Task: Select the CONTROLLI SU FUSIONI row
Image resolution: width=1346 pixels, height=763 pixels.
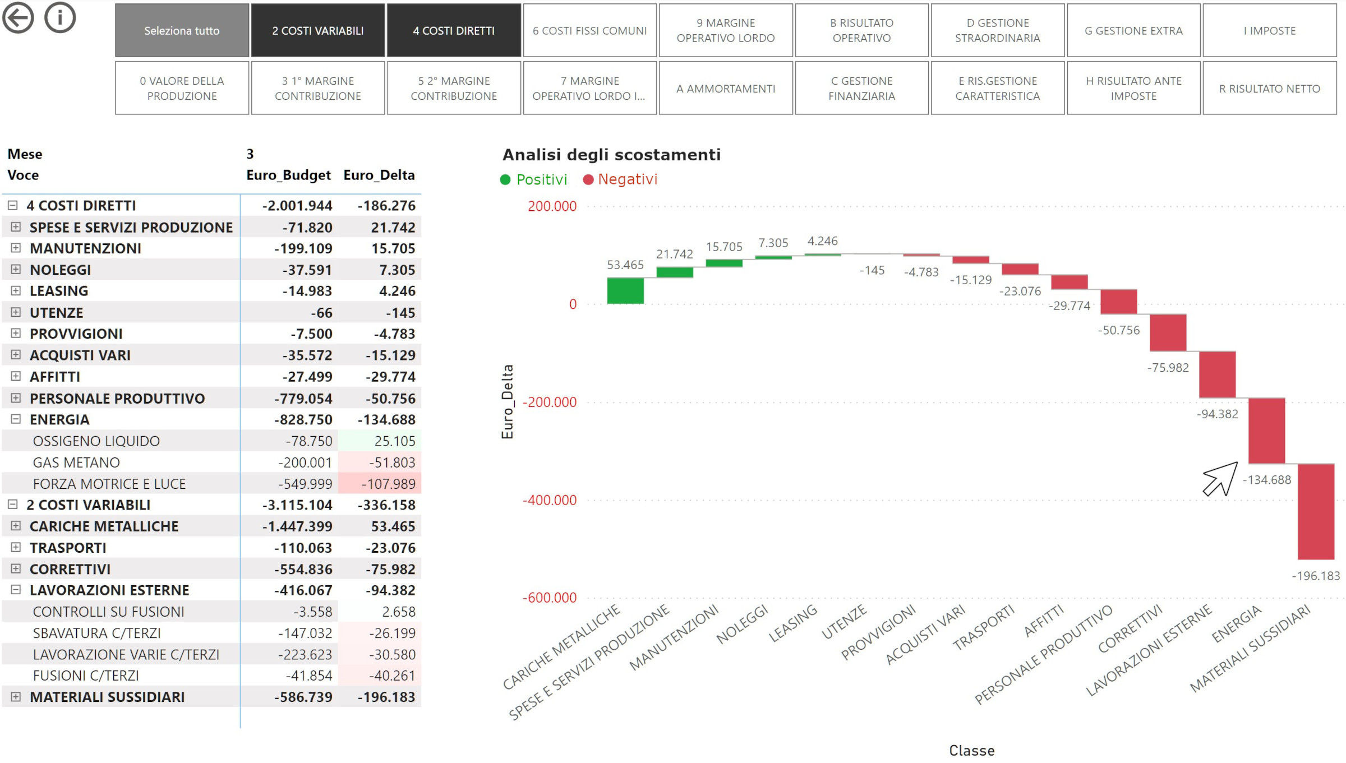Action: (x=211, y=612)
